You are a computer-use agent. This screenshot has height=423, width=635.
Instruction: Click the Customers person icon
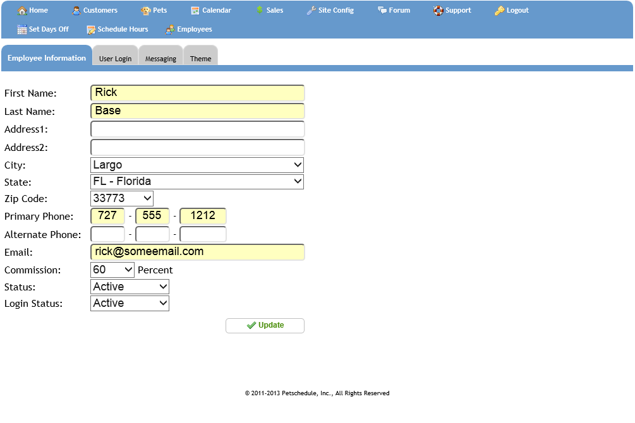click(76, 11)
